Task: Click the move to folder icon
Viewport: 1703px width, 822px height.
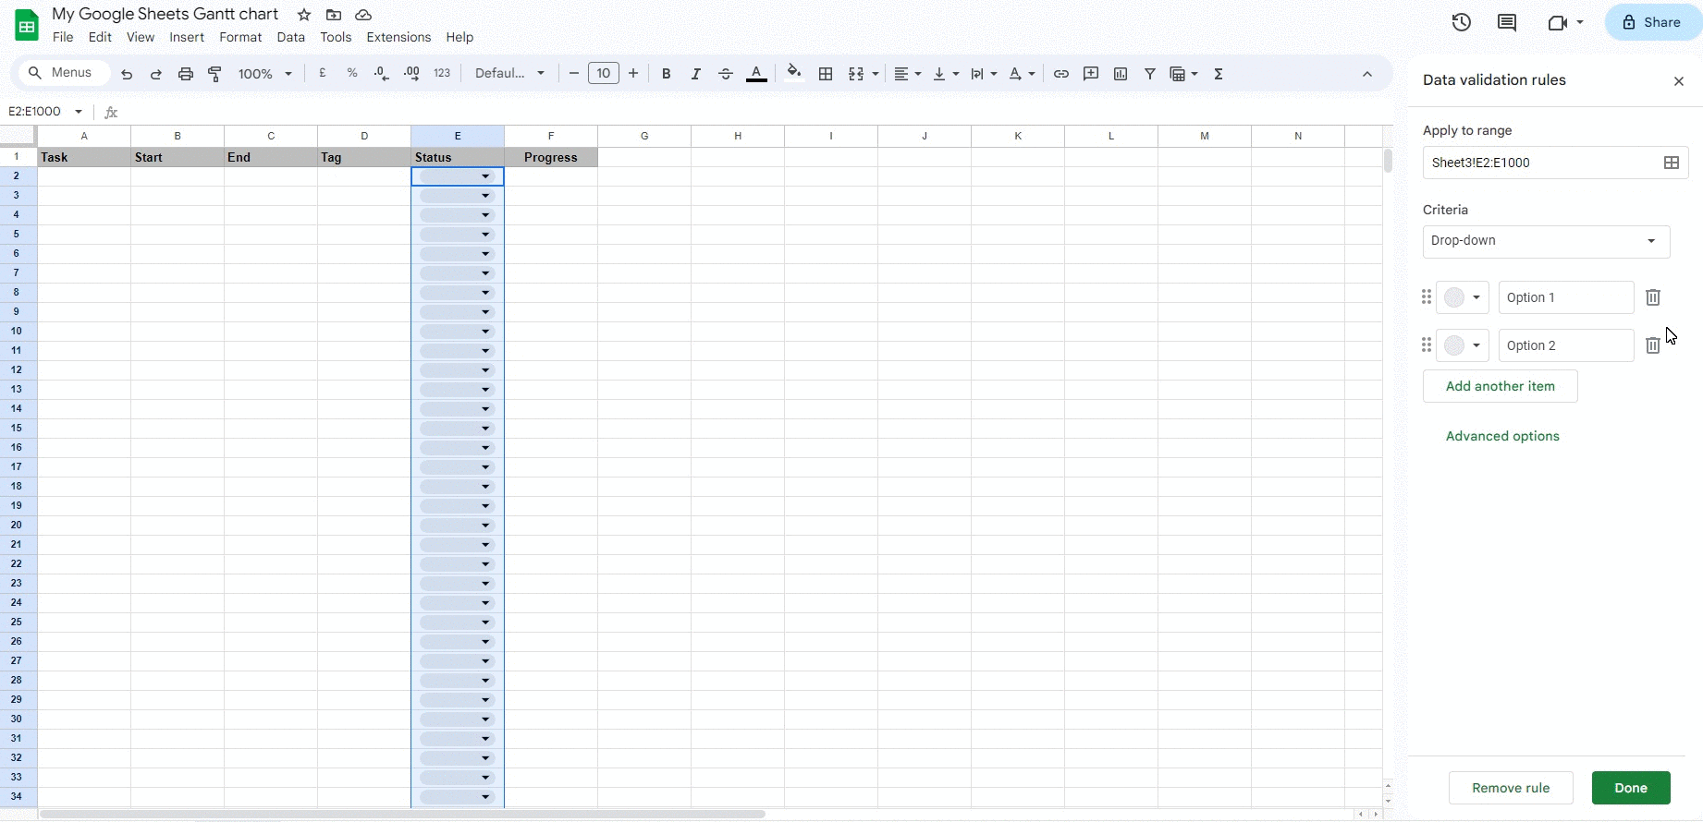Action: [x=334, y=15]
